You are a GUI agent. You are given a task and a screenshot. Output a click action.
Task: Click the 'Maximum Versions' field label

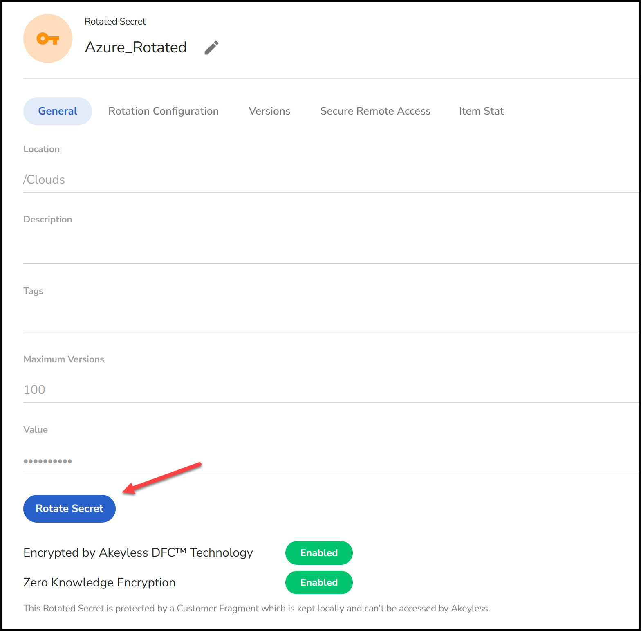64,359
